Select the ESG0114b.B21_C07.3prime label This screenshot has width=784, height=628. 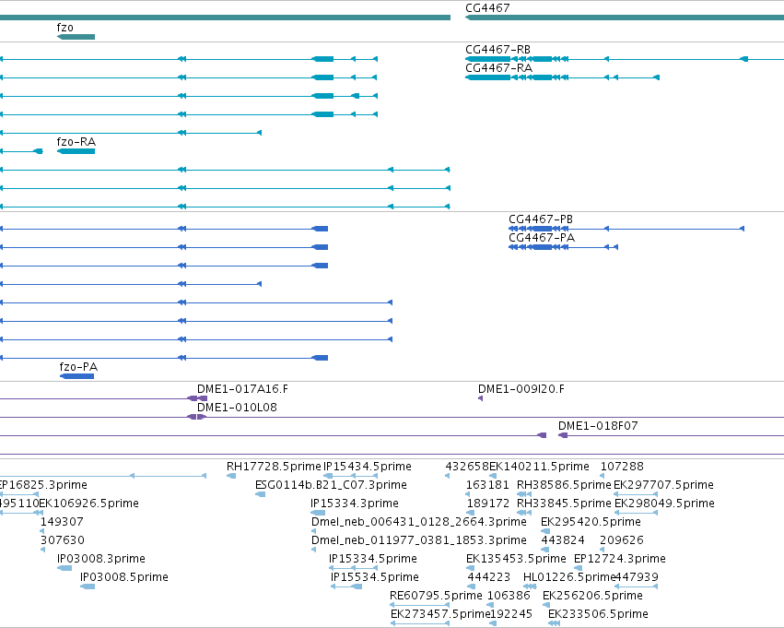tap(331, 485)
